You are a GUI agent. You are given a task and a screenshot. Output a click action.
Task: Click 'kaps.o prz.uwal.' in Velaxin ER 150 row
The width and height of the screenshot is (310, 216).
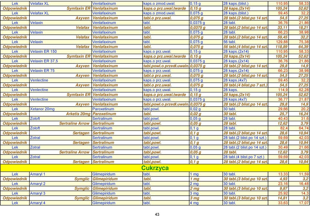coord(157,52)
